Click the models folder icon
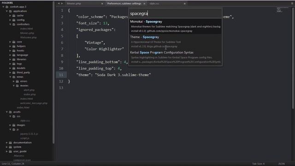The image size is (295, 166). pyautogui.click(x=14, y=68)
